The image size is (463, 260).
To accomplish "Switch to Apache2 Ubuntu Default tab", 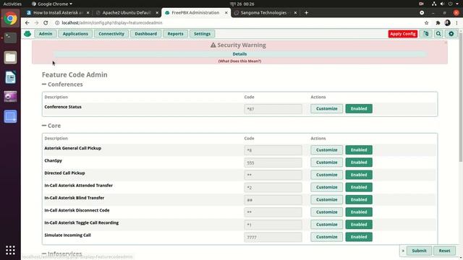I will point(127,13).
